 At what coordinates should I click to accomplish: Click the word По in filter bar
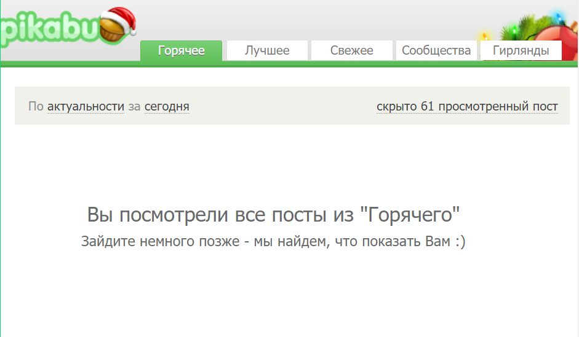36,107
